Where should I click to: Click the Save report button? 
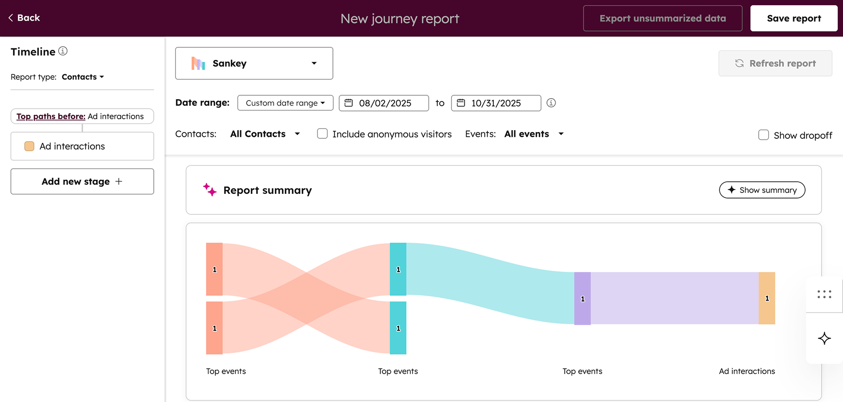click(794, 18)
